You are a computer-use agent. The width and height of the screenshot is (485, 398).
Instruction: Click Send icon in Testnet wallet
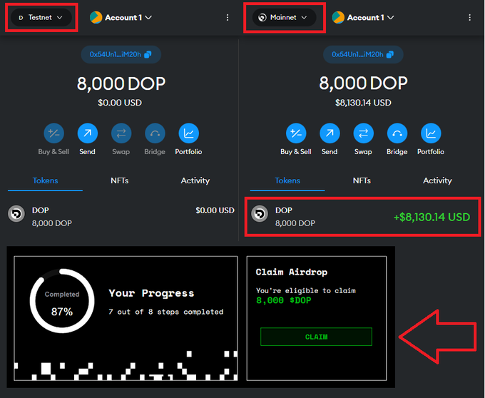(x=88, y=133)
